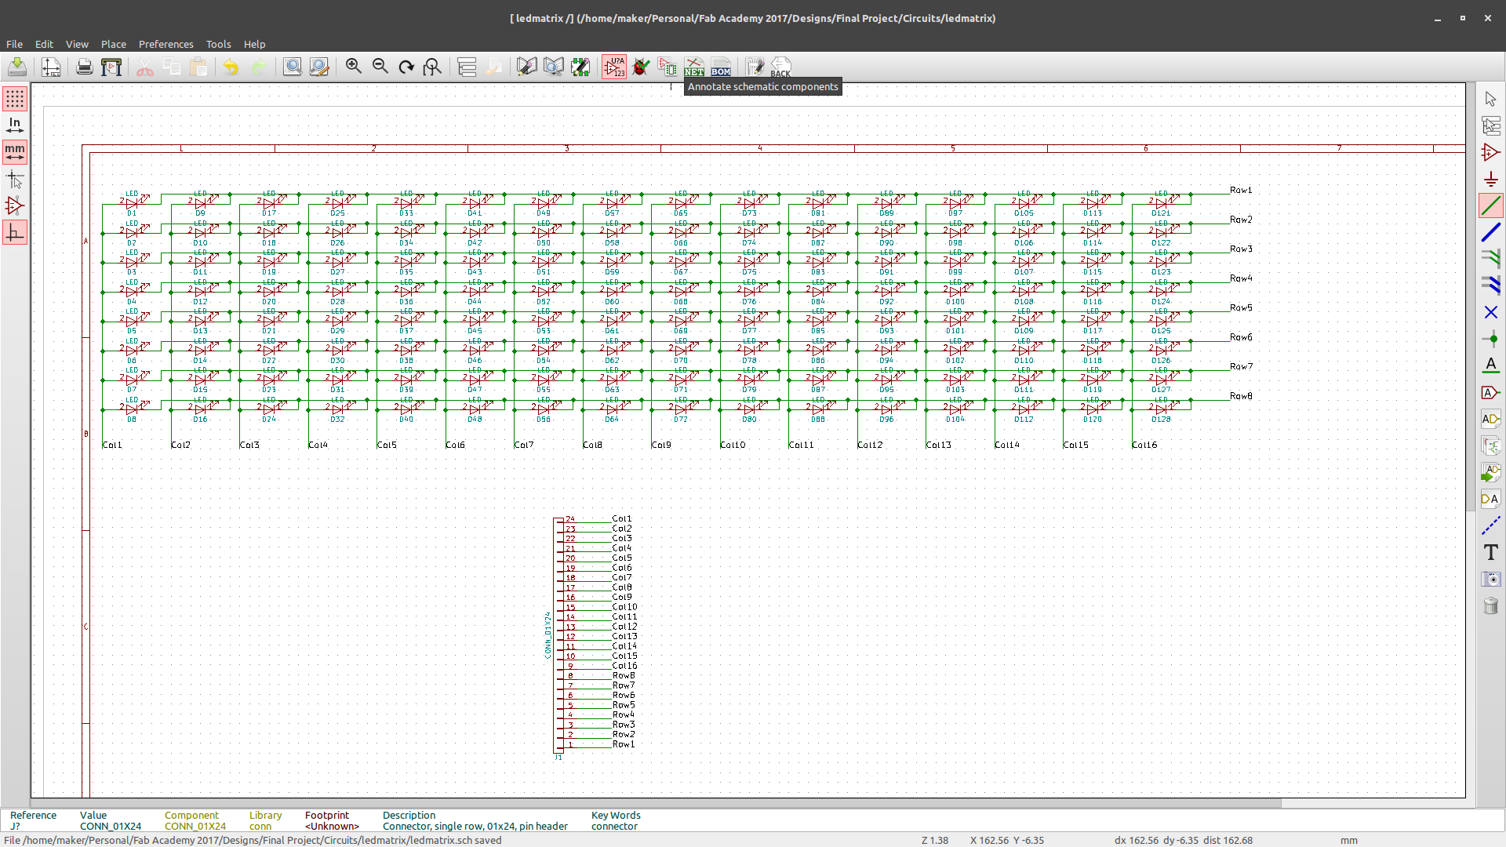The height and width of the screenshot is (847, 1506).
Task: Select the dashed graphic line tool
Action: click(1491, 525)
